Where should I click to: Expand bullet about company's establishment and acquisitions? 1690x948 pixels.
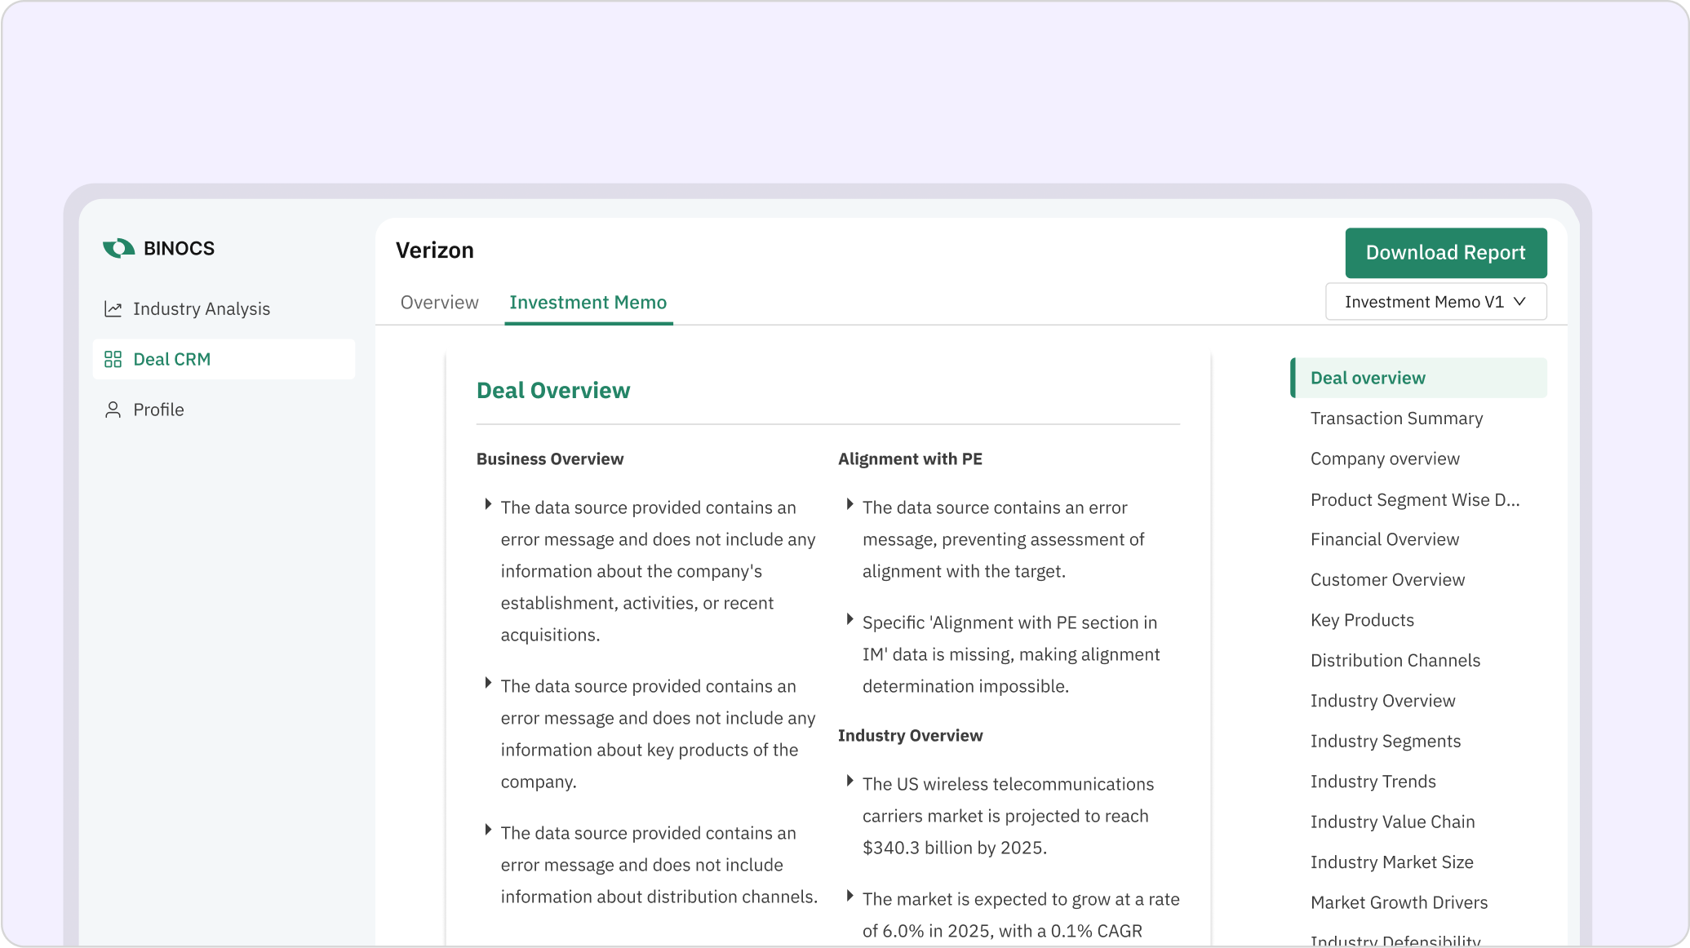pos(488,505)
